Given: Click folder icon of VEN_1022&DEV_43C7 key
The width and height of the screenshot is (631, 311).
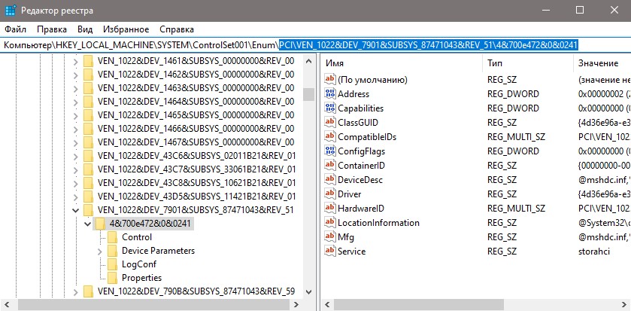Looking at the screenshot, I should 88,169.
